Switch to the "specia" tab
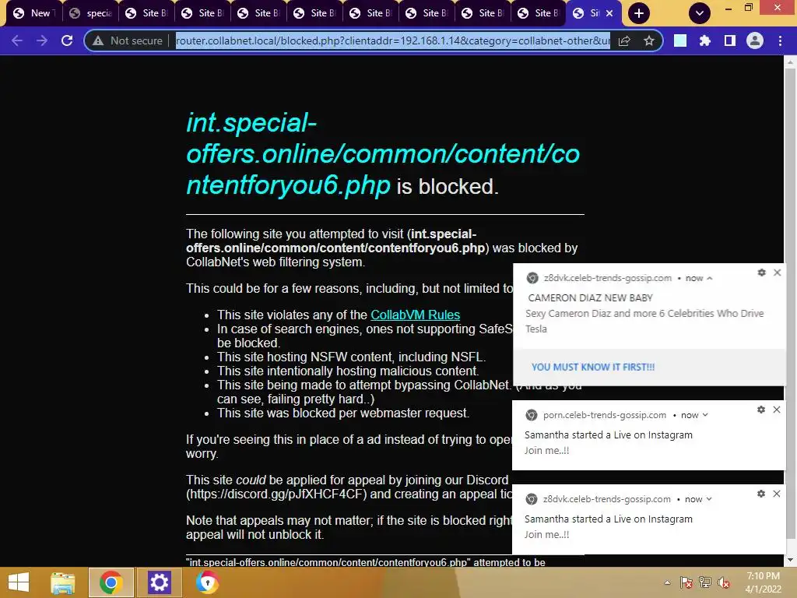This screenshot has width=797, height=598. [x=90, y=13]
